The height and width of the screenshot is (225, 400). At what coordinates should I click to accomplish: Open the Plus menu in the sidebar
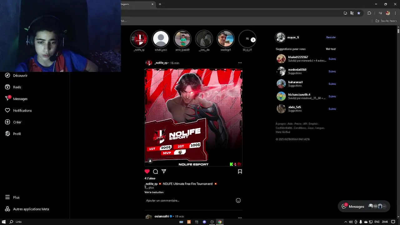[x=12, y=197]
